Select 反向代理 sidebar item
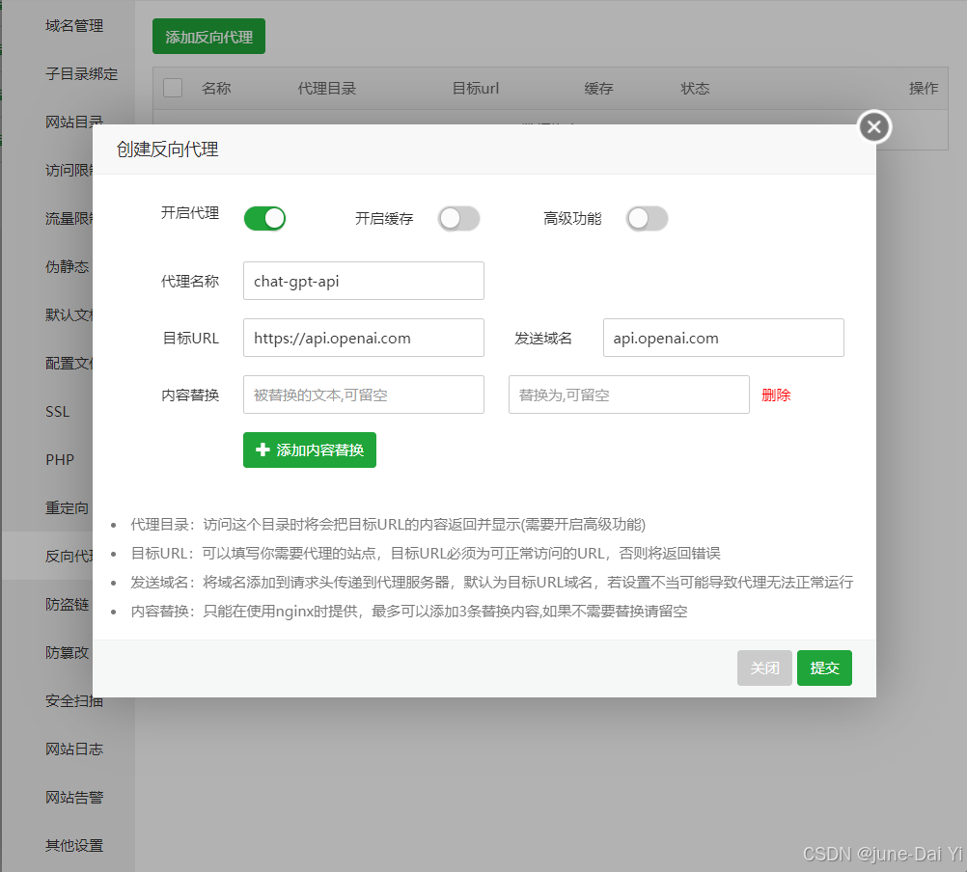Screen dimensions: 967x872 pos(69,556)
